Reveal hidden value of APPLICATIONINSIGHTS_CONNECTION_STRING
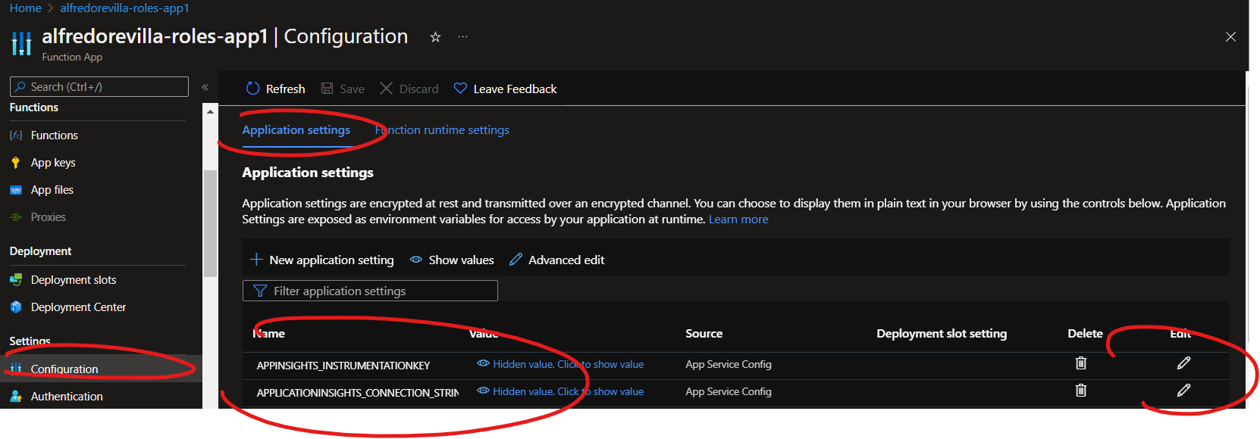Screen dimensions: 1260x439 click(x=560, y=391)
